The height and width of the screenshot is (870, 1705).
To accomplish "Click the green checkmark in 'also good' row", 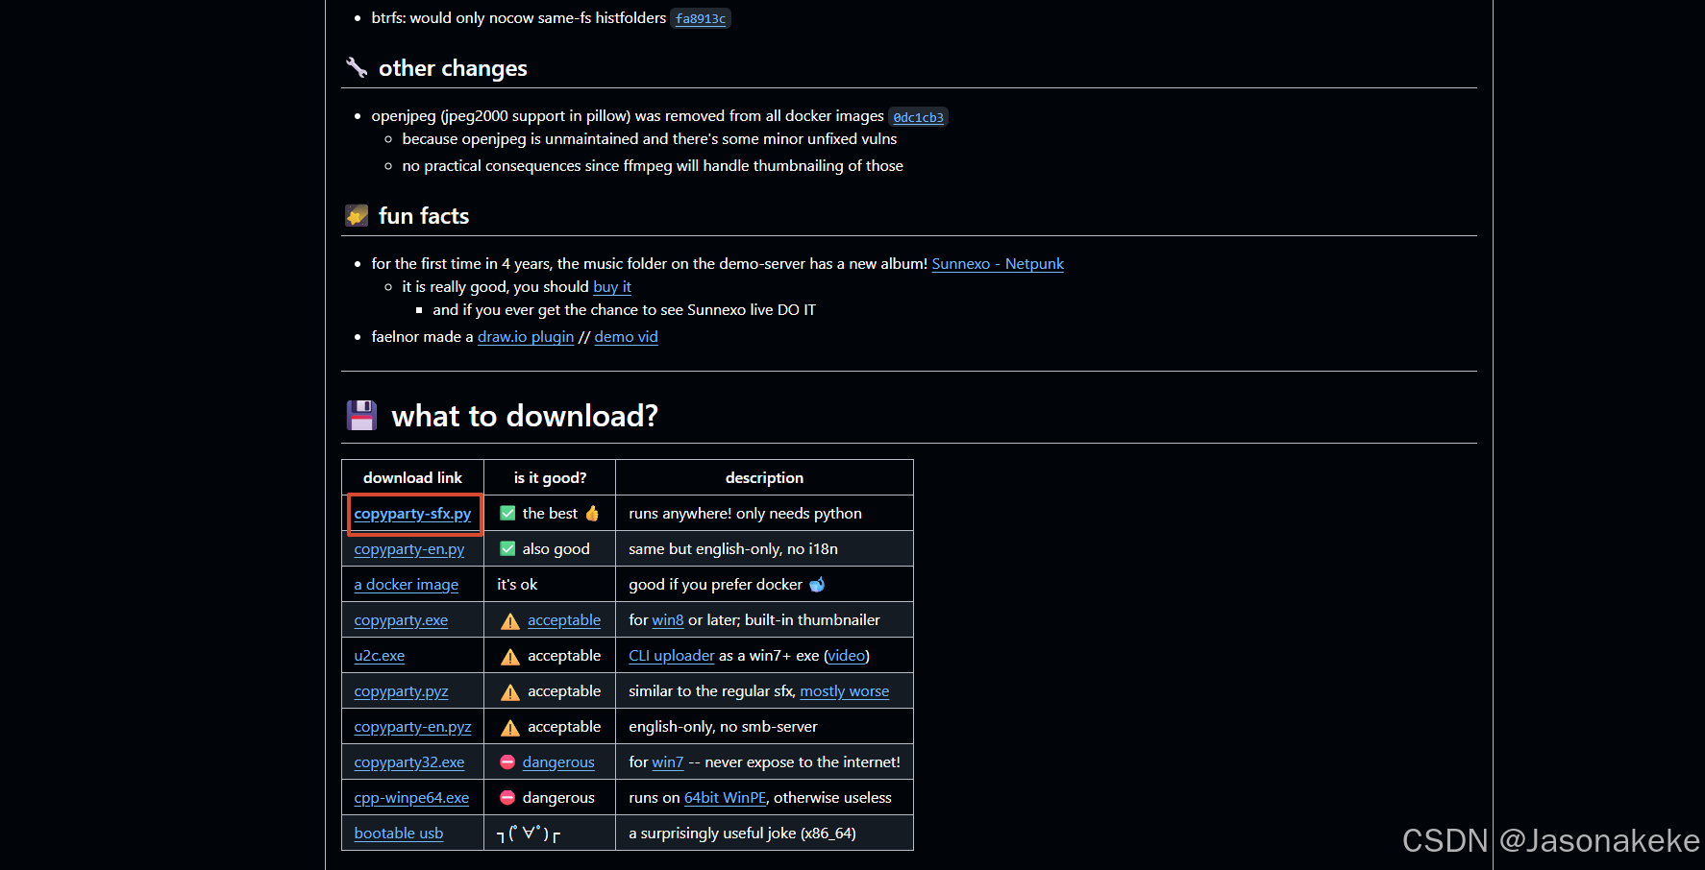I will 507,549.
